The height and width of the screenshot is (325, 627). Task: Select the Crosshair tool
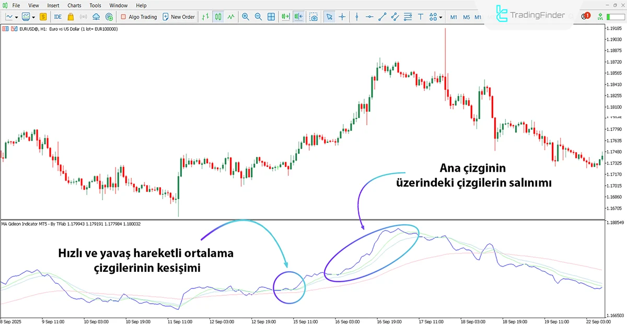coord(342,17)
